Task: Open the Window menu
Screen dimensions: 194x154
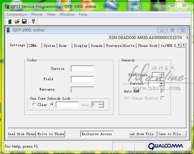Action: [67, 14]
